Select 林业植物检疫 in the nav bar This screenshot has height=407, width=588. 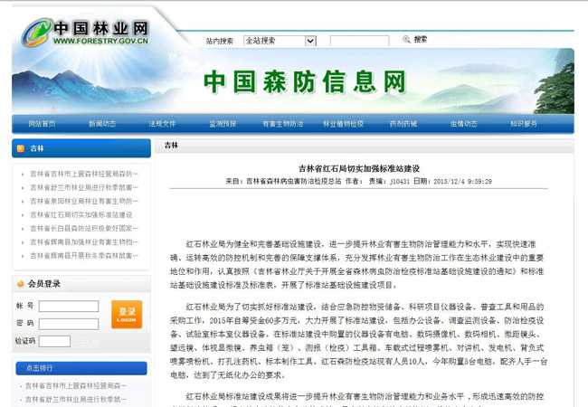[x=343, y=124]
